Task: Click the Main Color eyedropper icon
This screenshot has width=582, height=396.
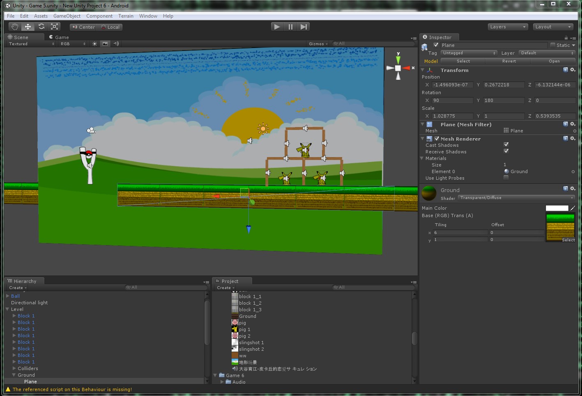Action: click(x=573, y=208)
